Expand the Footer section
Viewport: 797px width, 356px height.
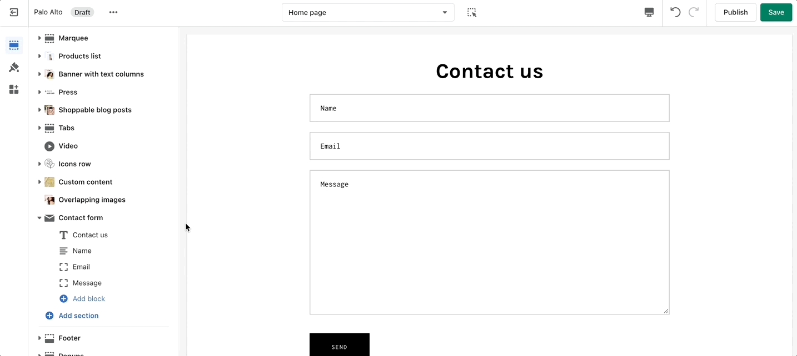coord(39,338)
